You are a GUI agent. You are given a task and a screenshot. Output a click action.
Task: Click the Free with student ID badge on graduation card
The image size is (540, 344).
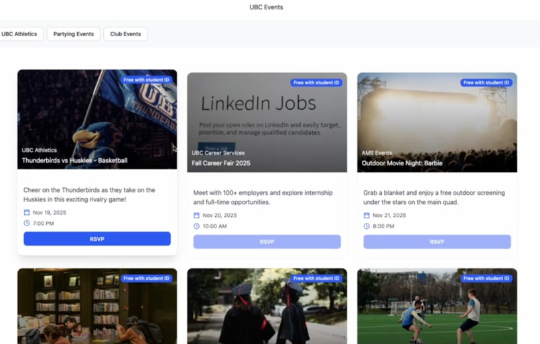pos(316,278)
